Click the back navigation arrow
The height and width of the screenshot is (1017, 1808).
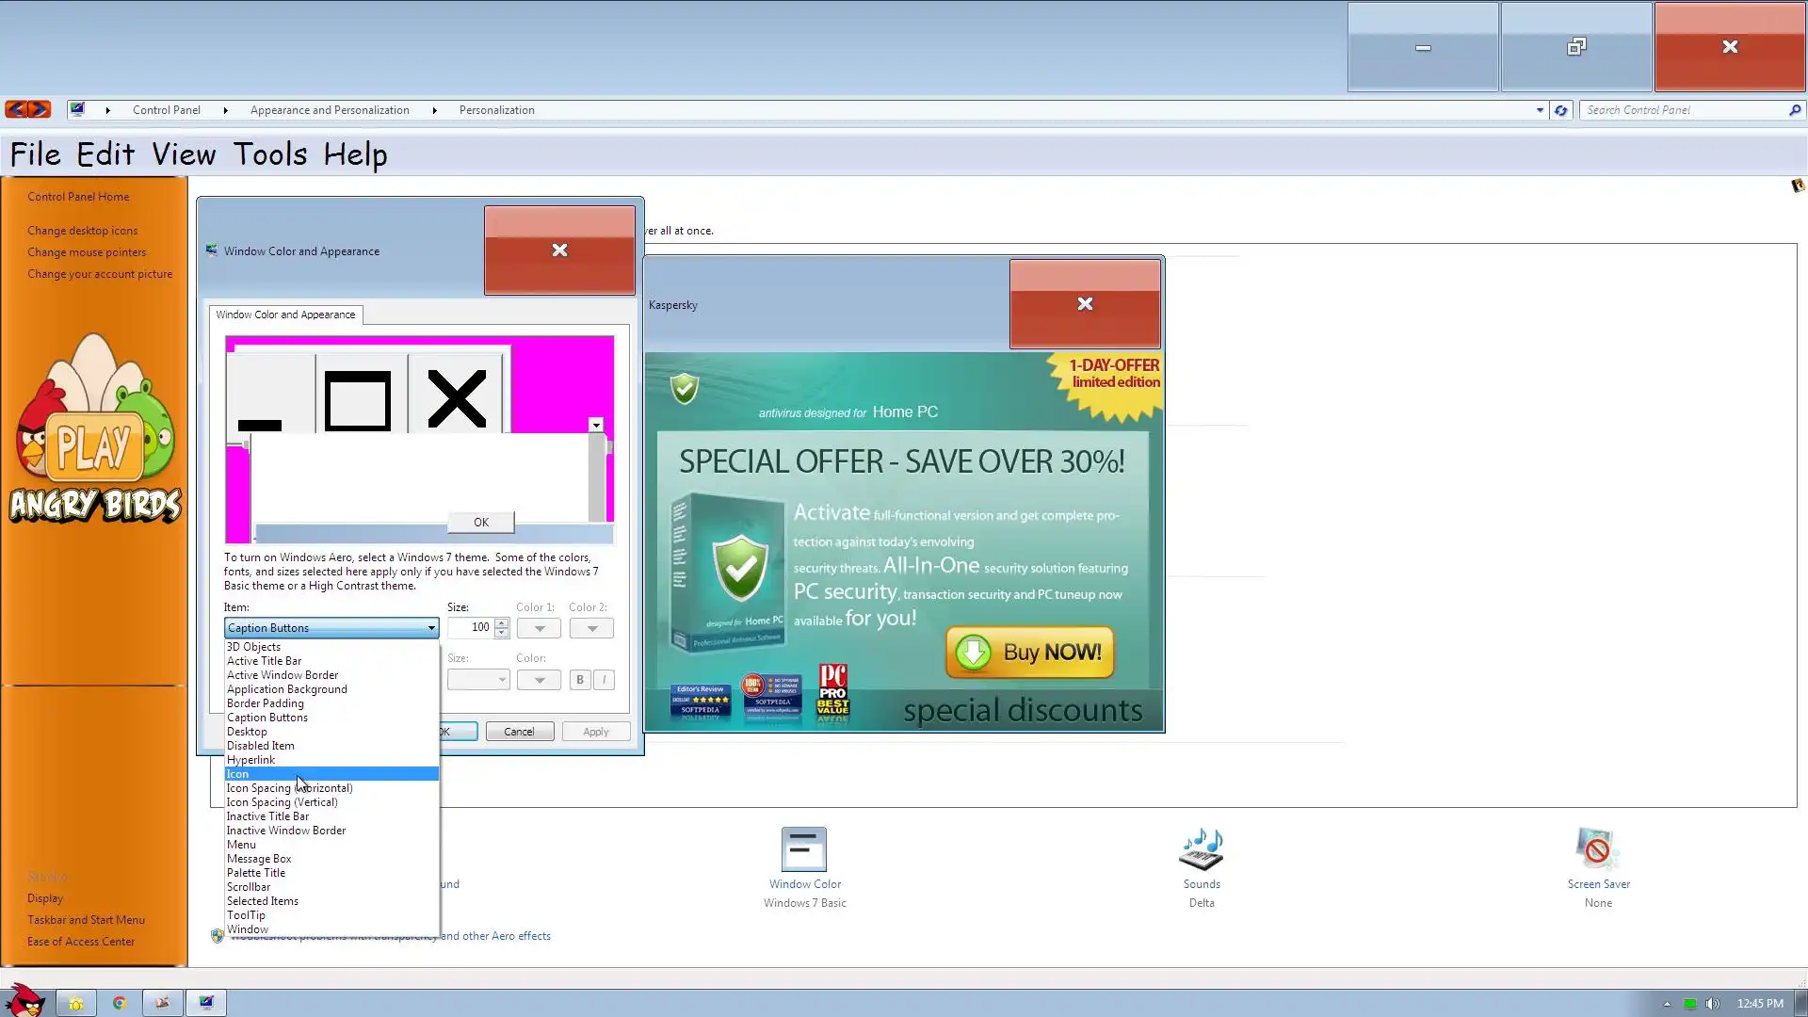(x=16, y=109)
